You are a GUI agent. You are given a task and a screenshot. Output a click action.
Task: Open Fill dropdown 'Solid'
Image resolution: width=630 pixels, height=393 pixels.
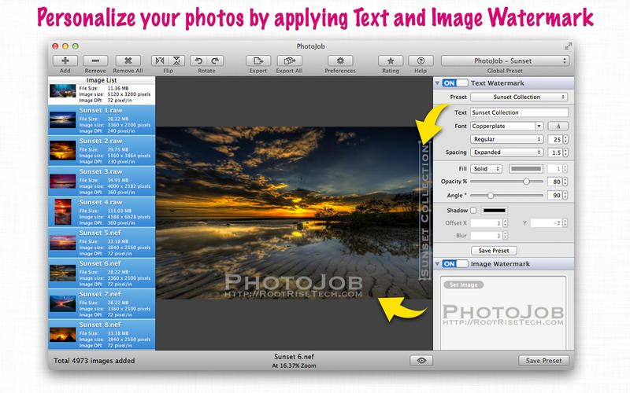point(487,169)
